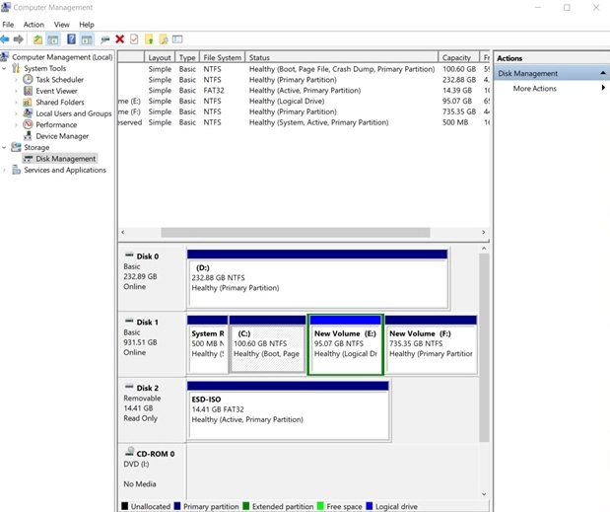Expand the Task Scheduler node

pyautogui.click(x=16, y=80)
